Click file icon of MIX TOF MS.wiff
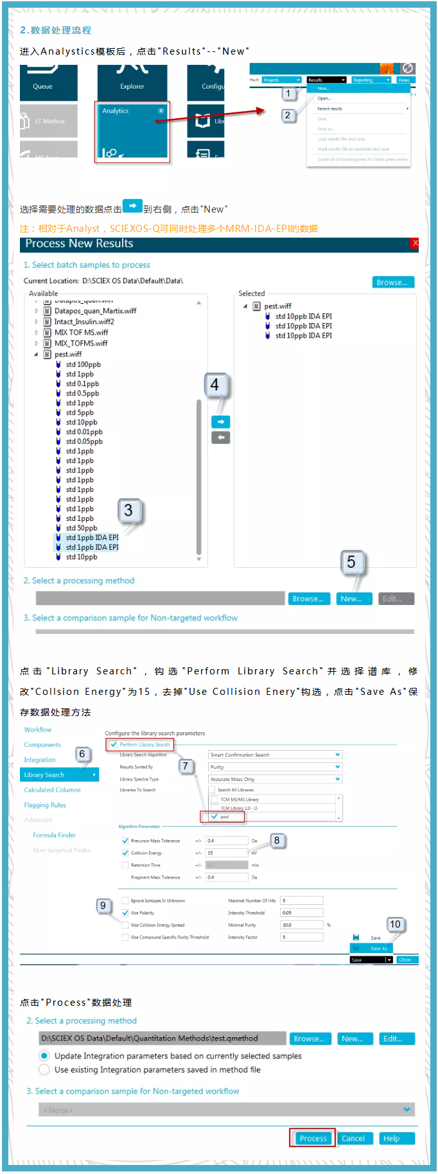The image size is (438, 1174). coord(48,333)
